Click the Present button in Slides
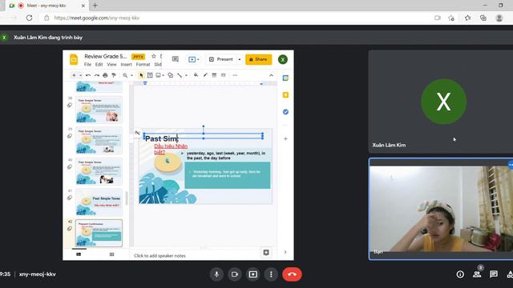Viewport: 513px width, 288px height. click(x=221, y=59)
